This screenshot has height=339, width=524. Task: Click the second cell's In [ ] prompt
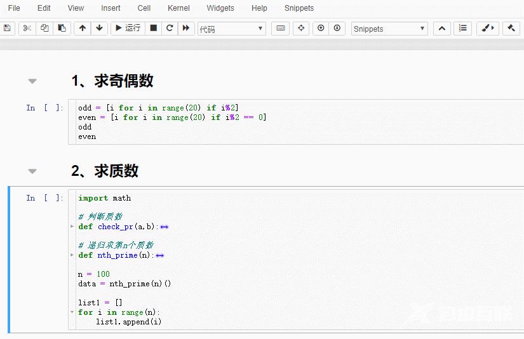pyautogui.click(x=44, y=198)
